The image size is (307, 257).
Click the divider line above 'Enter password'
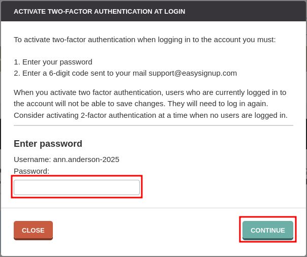pyautogui.click(x=153, y=125)
